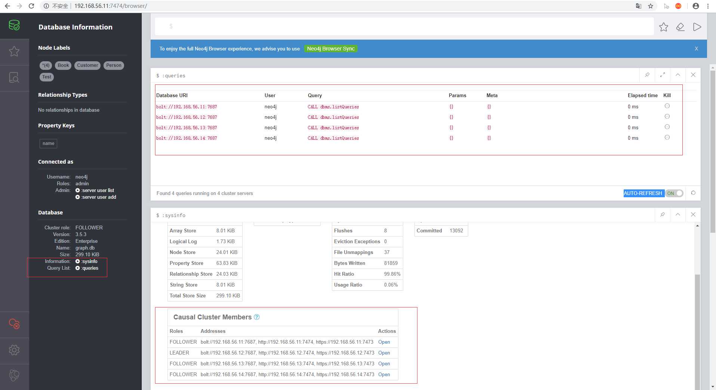Toggle AUTO-REFRESH switch off
The image size is (716, 390).
click(x=675, y=193)
